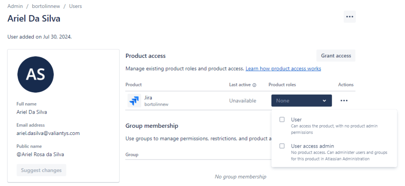The height and width of the screenshot is (186, 405).
Task: Open Learn how product access works link
Action: click(x=283, y=68)
